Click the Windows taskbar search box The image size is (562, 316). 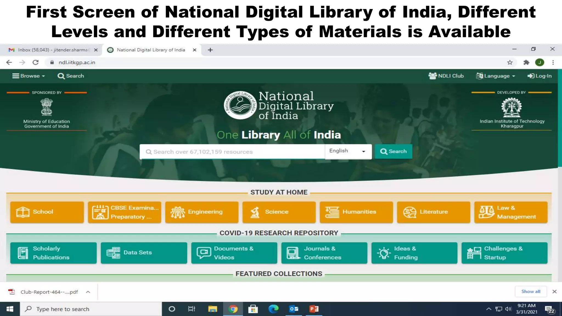tap(91, 309)
